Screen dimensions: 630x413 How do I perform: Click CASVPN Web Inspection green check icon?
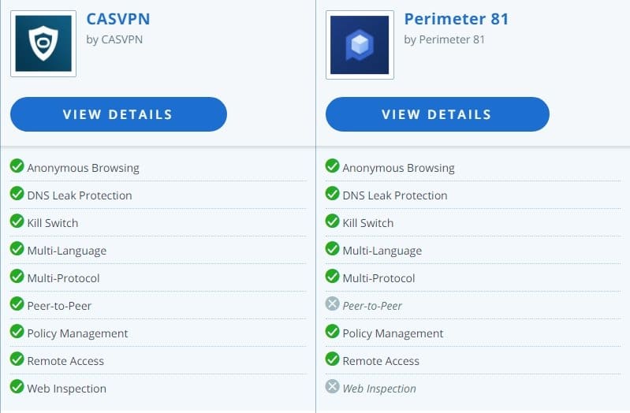tap(17, 387)
